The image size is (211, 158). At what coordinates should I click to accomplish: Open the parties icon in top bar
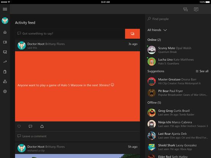[185, 9]
